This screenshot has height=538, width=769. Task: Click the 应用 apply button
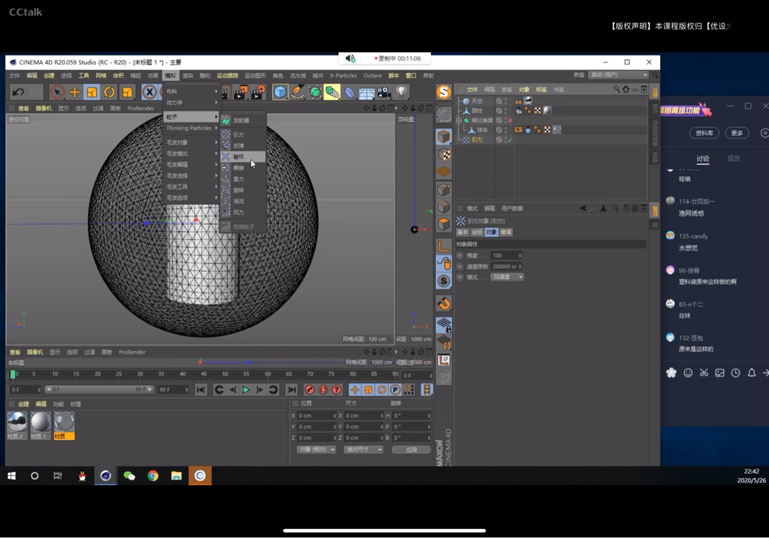(x=411, y=450)
